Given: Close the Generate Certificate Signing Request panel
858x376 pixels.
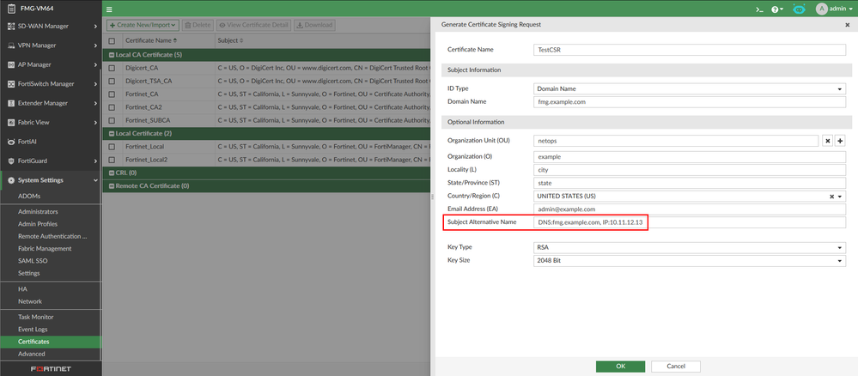Looking at the screenshot, I should (847, 25).
